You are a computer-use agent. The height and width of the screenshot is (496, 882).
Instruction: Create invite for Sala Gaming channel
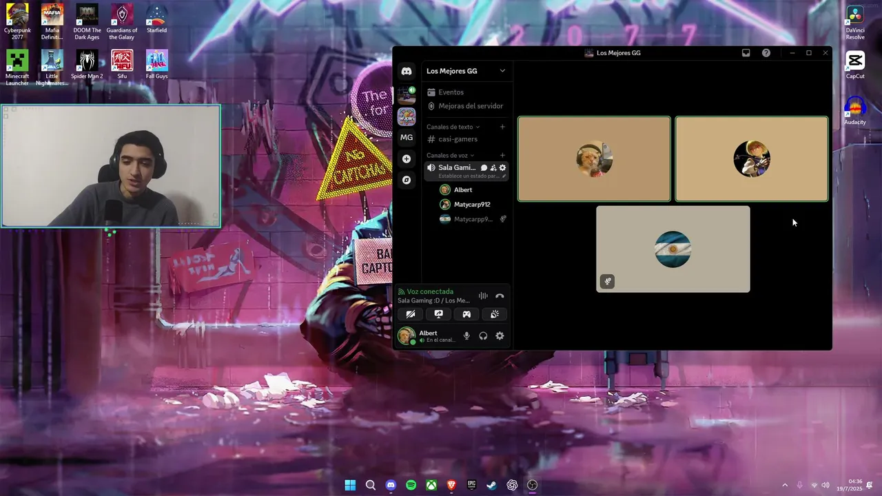493,167
